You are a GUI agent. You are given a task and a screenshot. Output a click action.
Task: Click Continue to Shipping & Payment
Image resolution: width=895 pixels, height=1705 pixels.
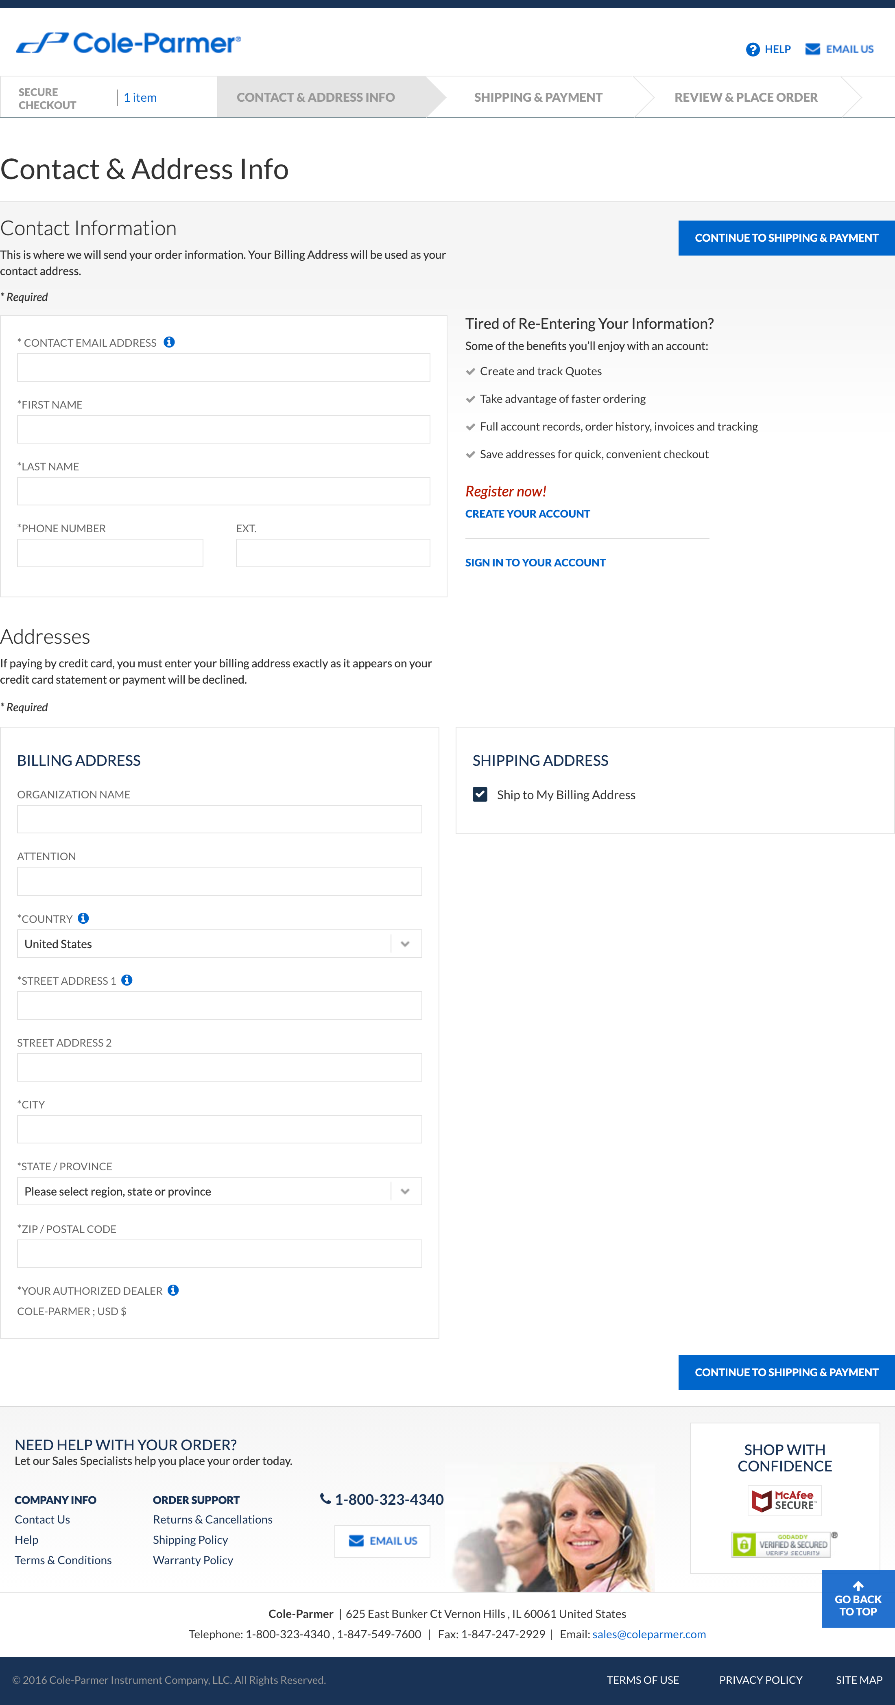pyautogui.click(x=786, y=238)
